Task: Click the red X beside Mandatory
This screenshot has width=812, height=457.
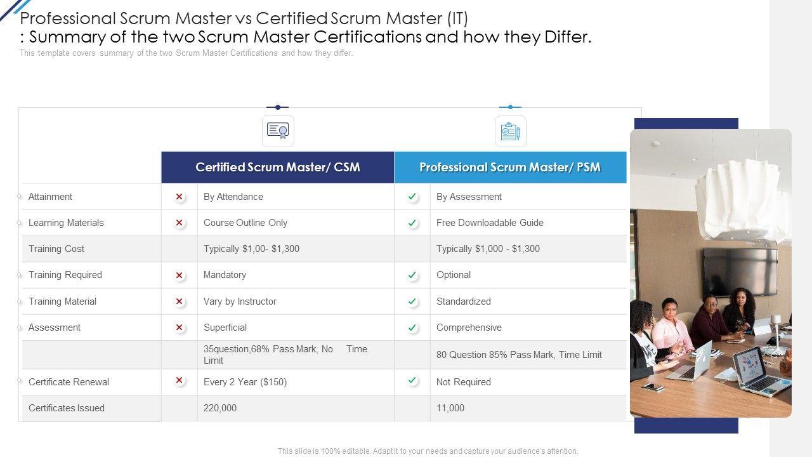Action: pos(180,275)
